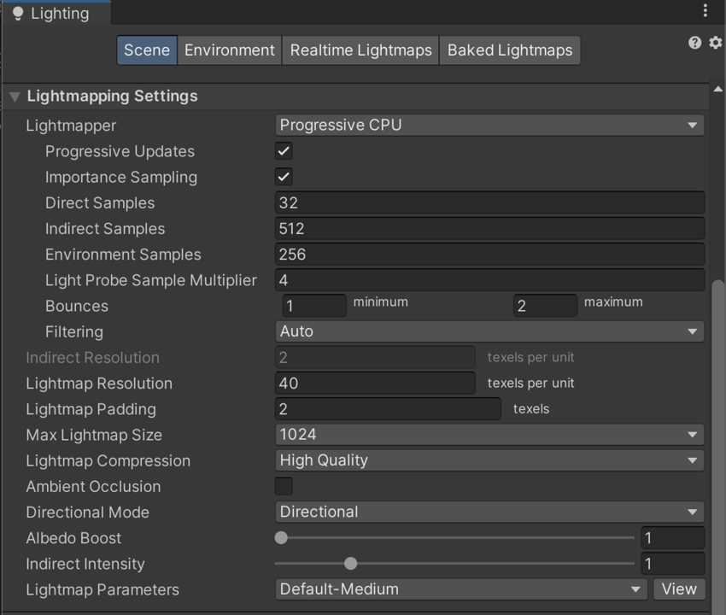Screen dimensions: 726x615
Task: Open the three-dot panel options menu
Action: coord(705,11)
